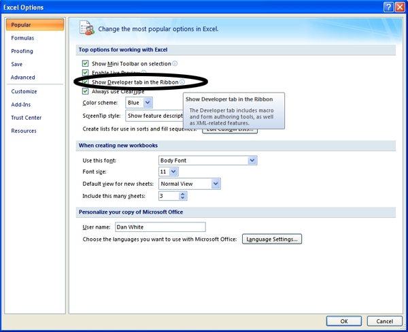The height and width of the screenshot is (332, 408).
Task: Toggle Show Developer tab in the Ribbon checkbox
Action: 85,82
